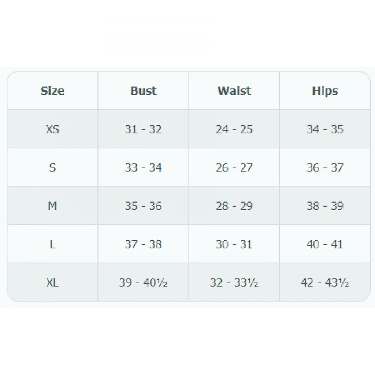
Task: Select the S size row label
Action: [x=52, y=168]
